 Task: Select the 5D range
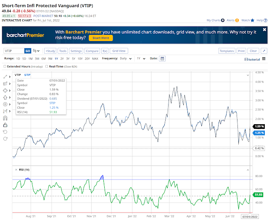click(x=24, y=59)
